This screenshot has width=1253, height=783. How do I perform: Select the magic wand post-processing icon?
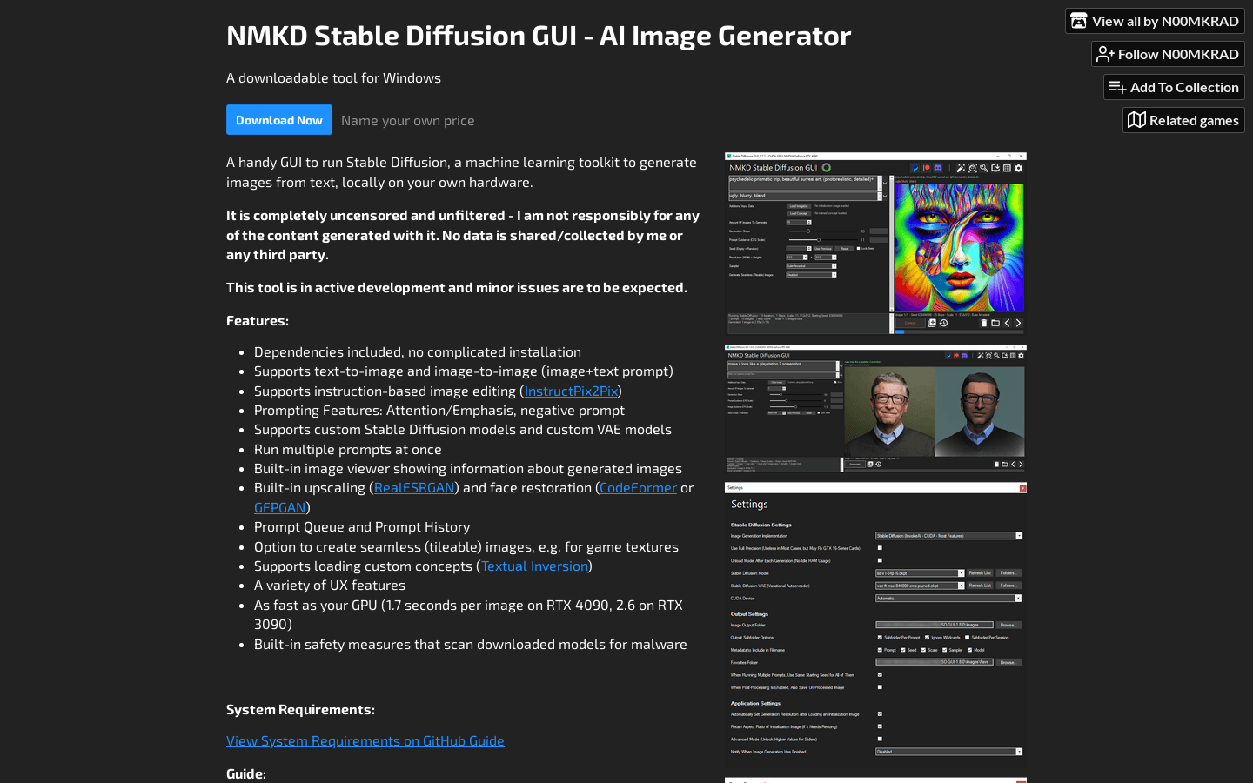pyautogui.click(x=961, y=168)
